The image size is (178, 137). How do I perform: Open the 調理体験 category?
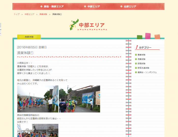coord(141,64)
